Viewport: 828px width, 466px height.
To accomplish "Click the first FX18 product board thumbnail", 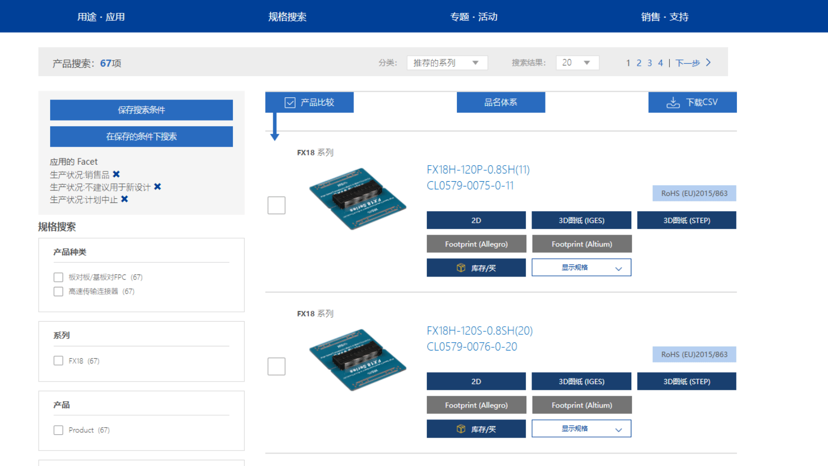I will 357,198.
